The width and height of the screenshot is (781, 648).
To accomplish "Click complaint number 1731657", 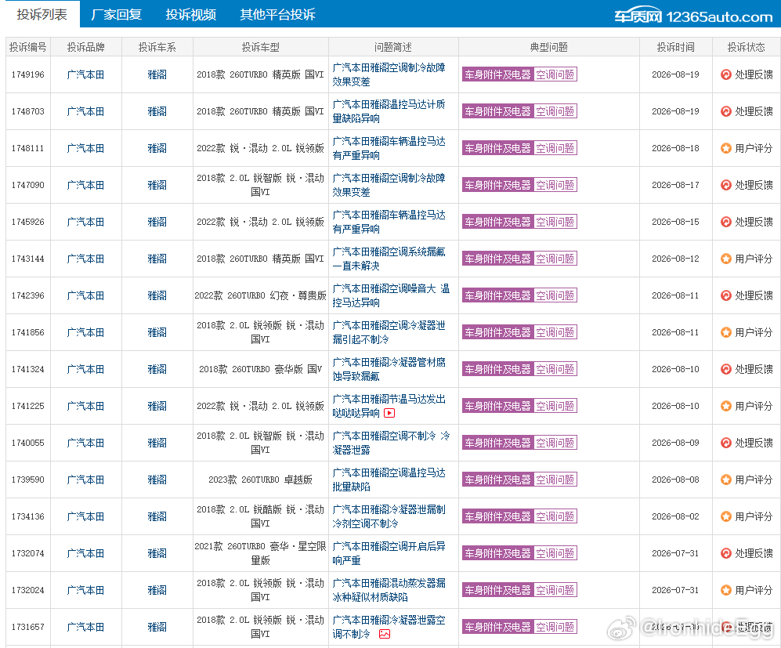I will (x=28, y=628).
